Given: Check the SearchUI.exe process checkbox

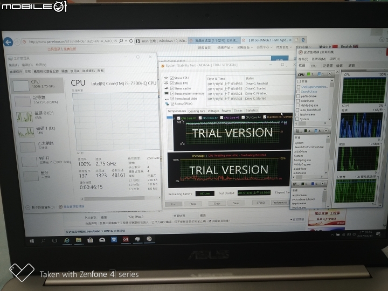Looking at the screenshot, I should click(298, 92).
